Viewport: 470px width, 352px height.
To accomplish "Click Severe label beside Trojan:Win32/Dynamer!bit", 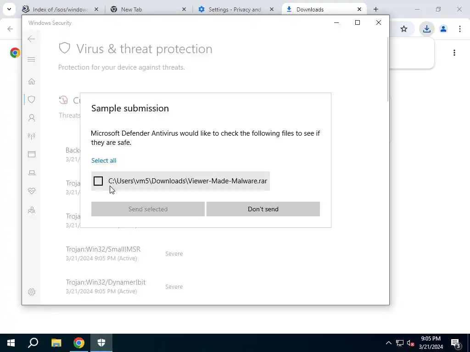I will click(x=174, y=286).
